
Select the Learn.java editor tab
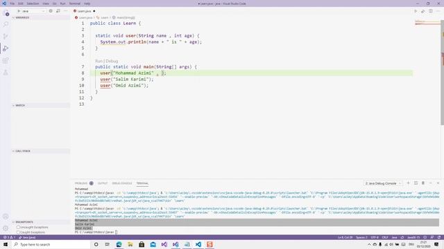(x=84, y=11)
